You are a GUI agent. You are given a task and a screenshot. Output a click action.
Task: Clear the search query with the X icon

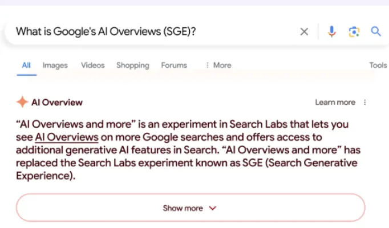coord(304,31)
